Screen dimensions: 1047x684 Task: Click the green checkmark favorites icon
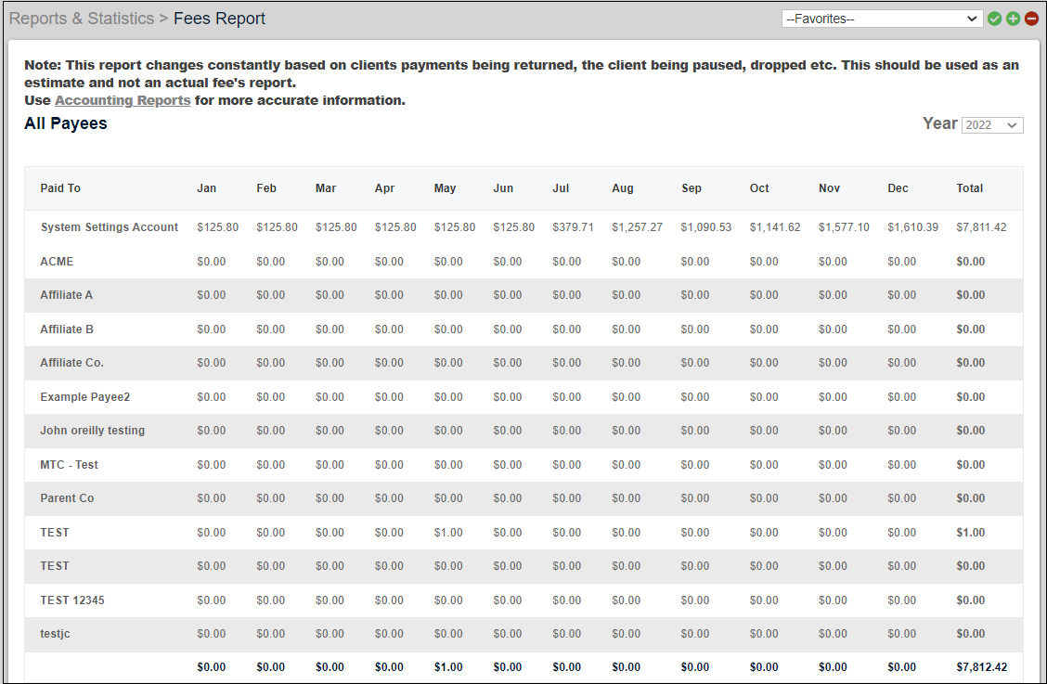pyautogui.click(x=994, y=19)
